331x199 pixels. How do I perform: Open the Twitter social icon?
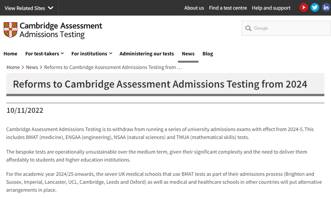tap(315, 8)
